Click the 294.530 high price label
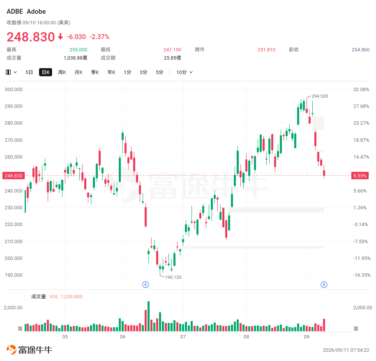The height and width of the screenshot is (361, 376). pos(319,96)
